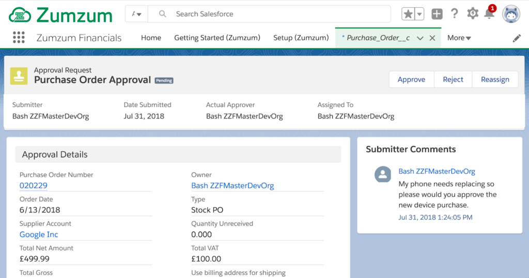Click the Pending status badge
Viewport: 529px width, 278px height.
click(164, 81)
